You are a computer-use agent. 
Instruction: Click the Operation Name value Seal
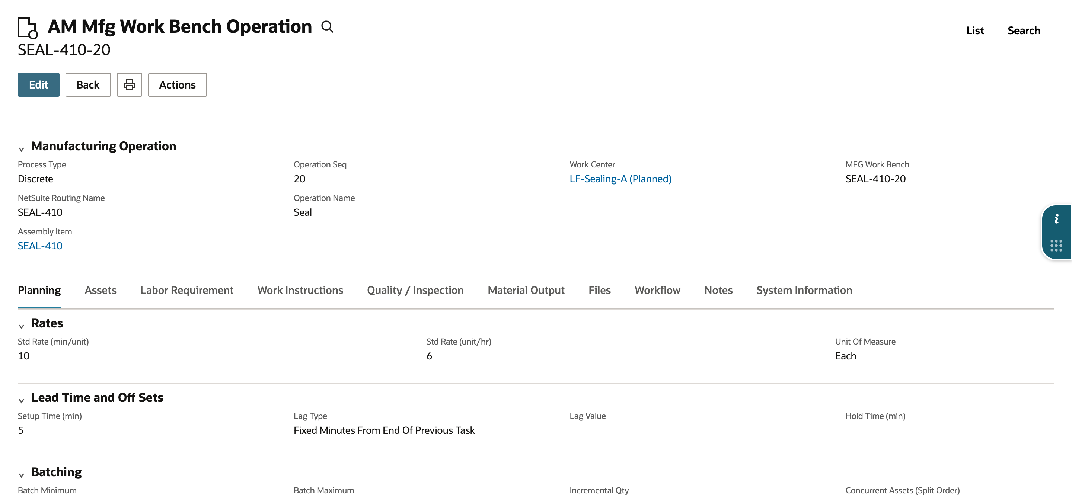[x=303, y=212]
